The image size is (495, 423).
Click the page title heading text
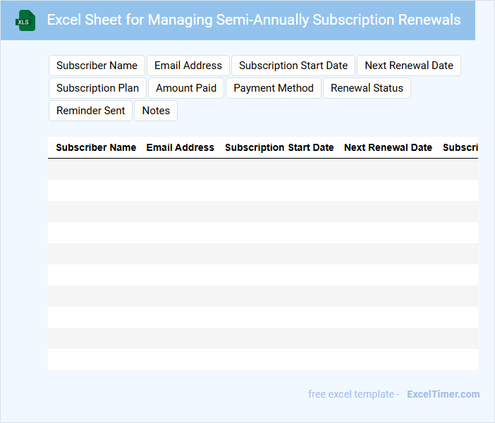coord(254,20)
